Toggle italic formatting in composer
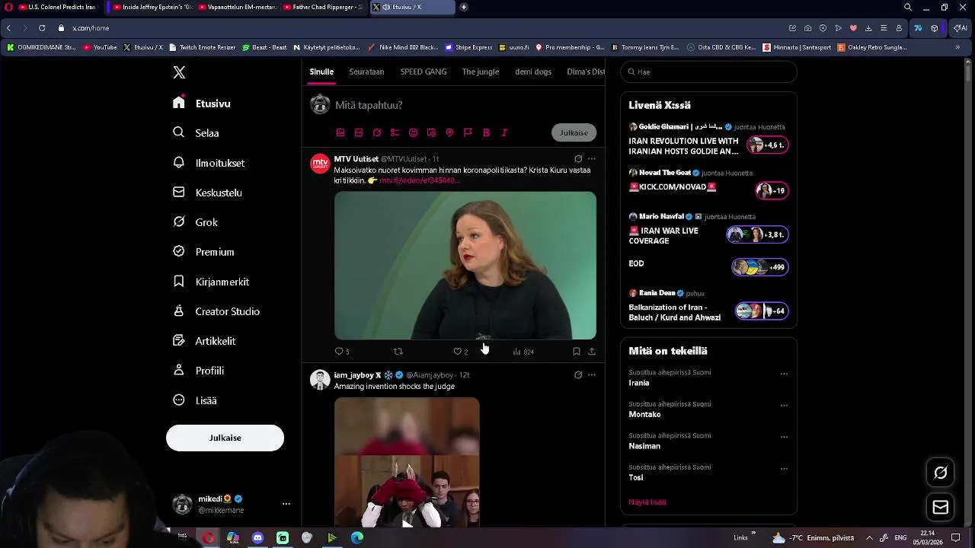This screenshot has height=548, width=975. (504, 132)
